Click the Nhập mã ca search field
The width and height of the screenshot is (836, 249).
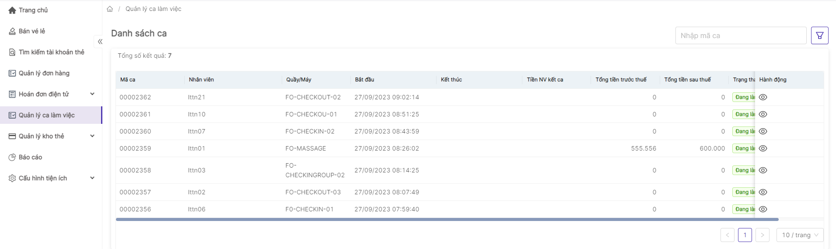coord(740,35)
